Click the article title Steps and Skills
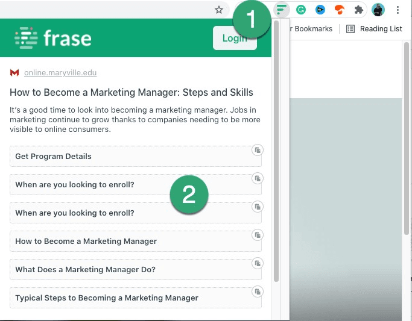 tap(132, 93)
